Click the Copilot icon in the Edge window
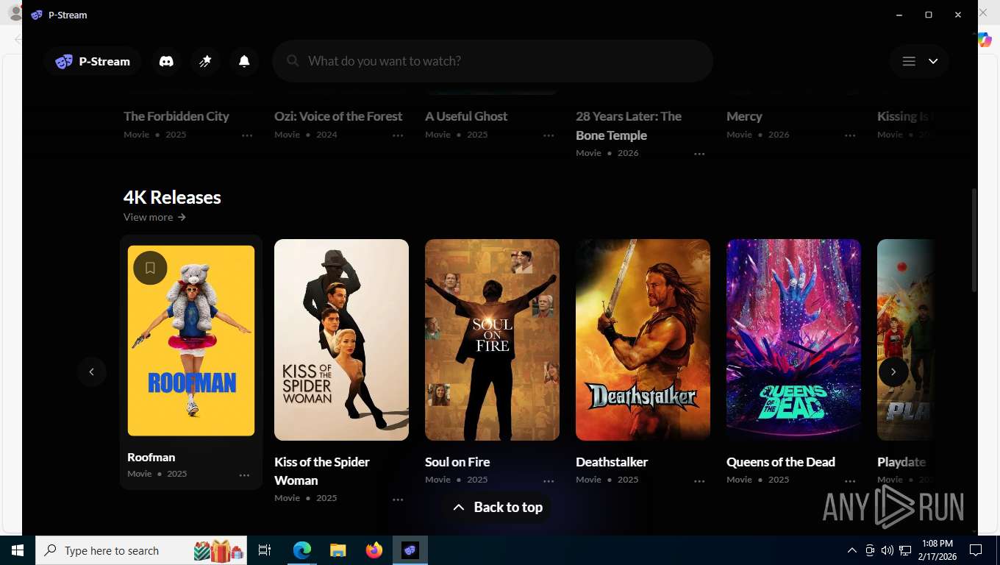The image size is (1000, 565). 985,40
